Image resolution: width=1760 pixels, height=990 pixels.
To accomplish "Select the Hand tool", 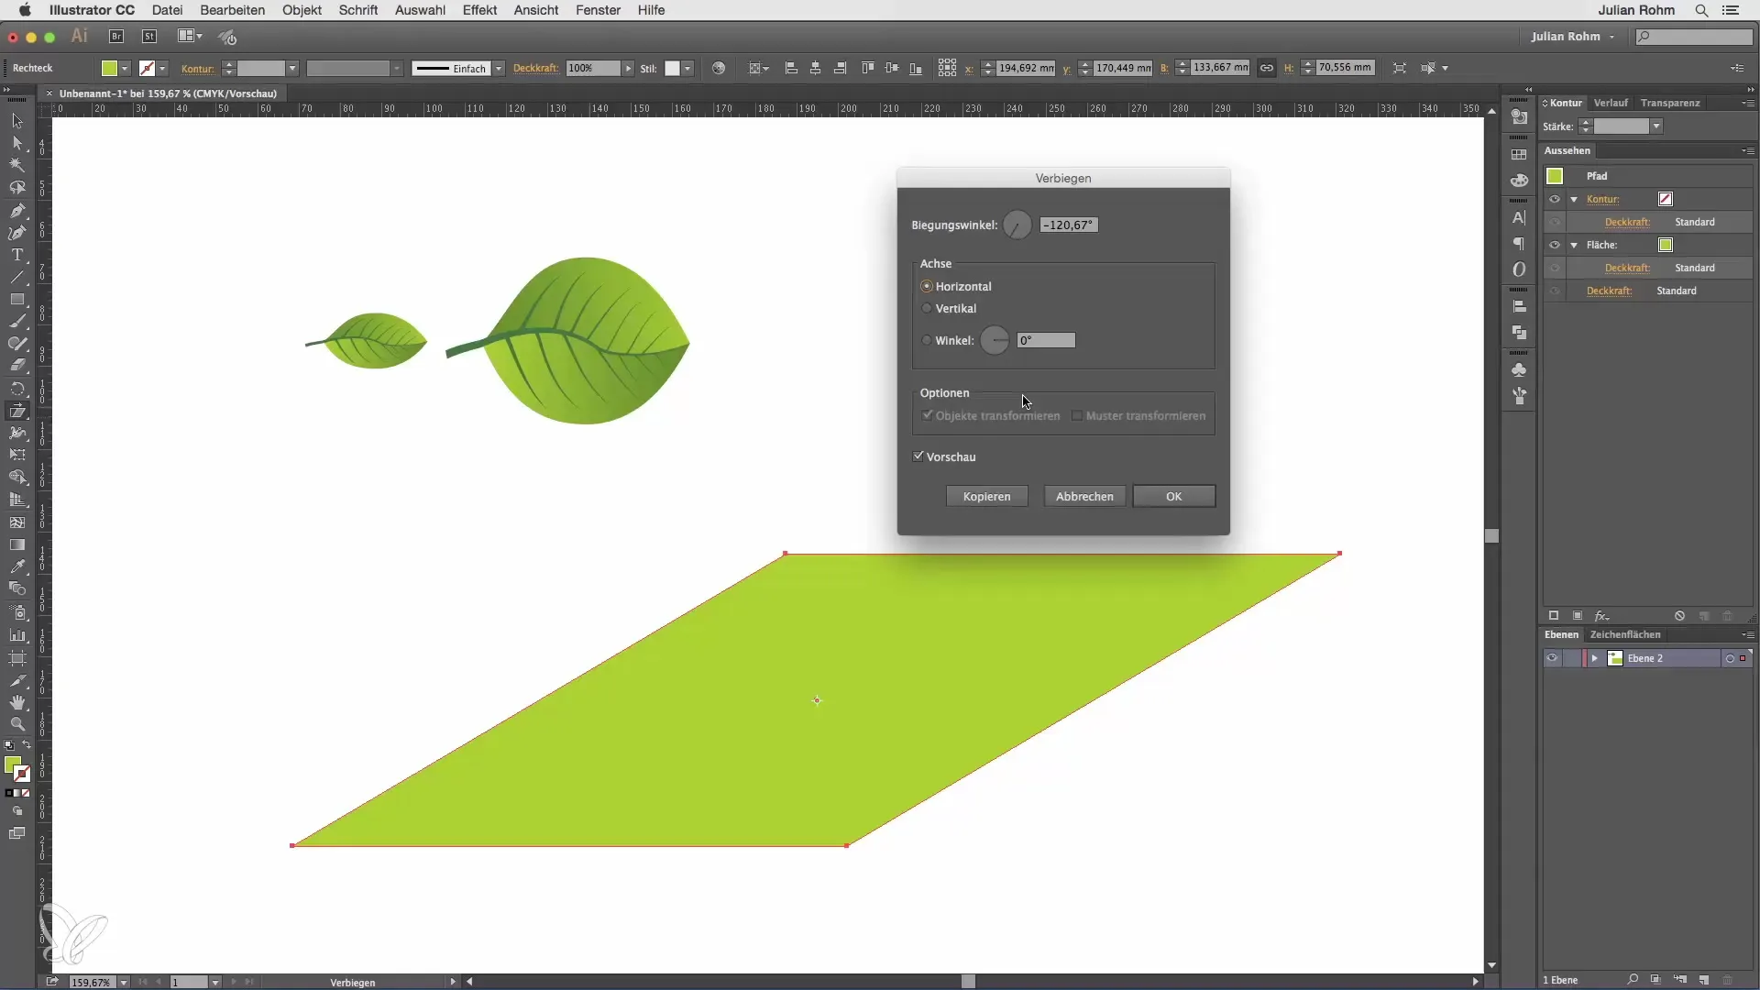I will 16,702.
